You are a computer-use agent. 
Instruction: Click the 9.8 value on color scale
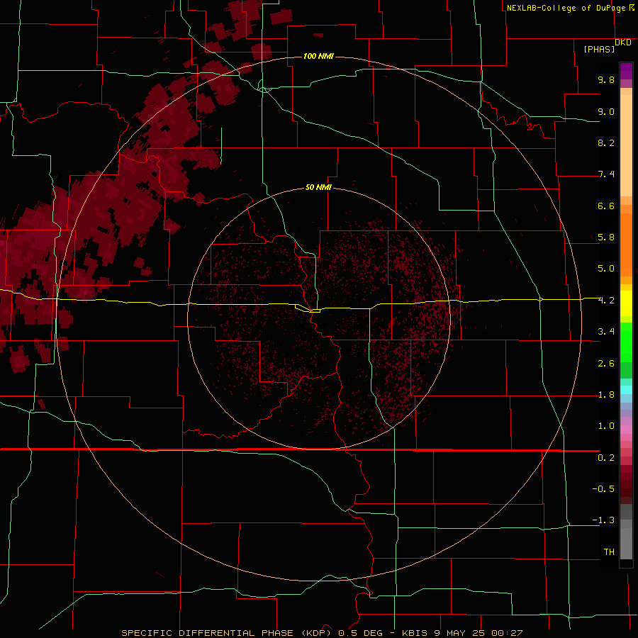[606, 79]
